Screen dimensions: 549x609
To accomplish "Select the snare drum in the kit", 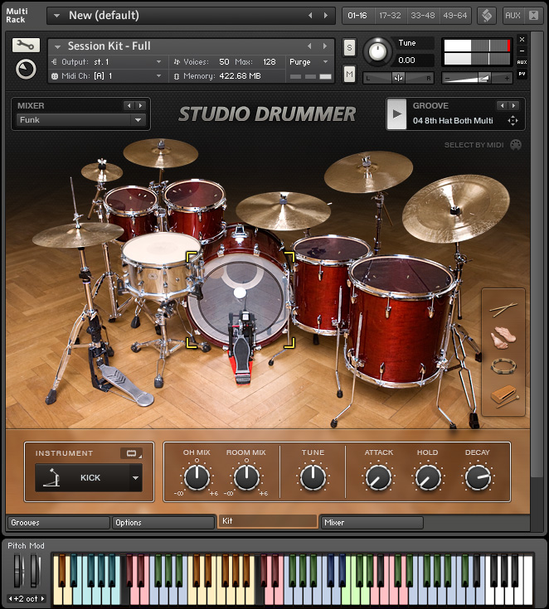I will coord(160,264).
